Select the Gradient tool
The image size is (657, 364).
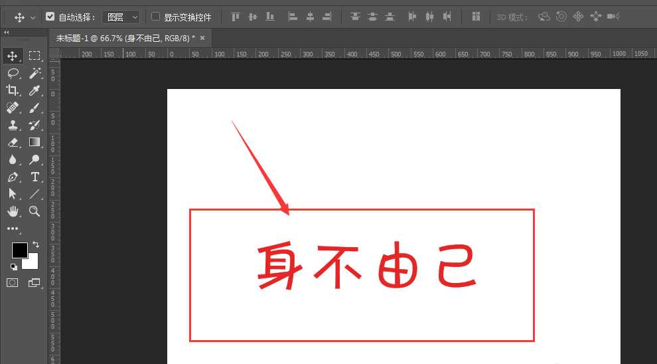click(35, 142)
